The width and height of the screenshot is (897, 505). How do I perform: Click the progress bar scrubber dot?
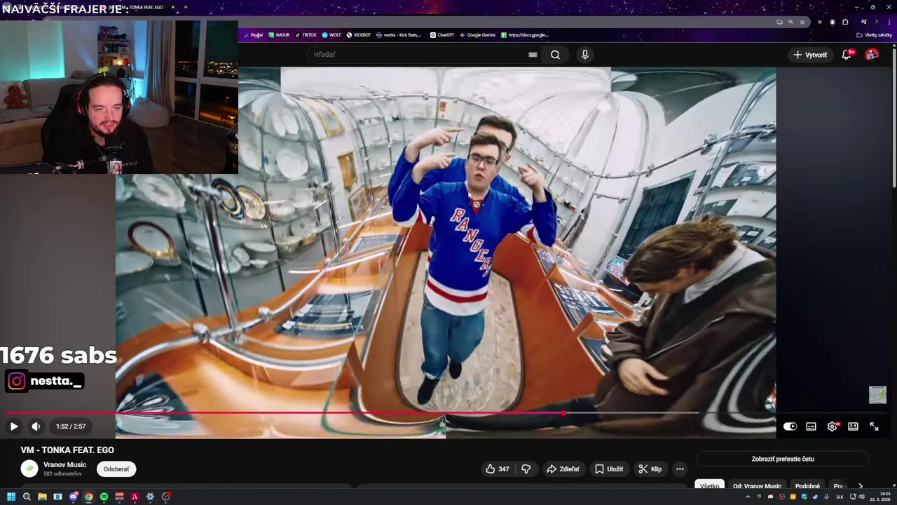(563, 412)
